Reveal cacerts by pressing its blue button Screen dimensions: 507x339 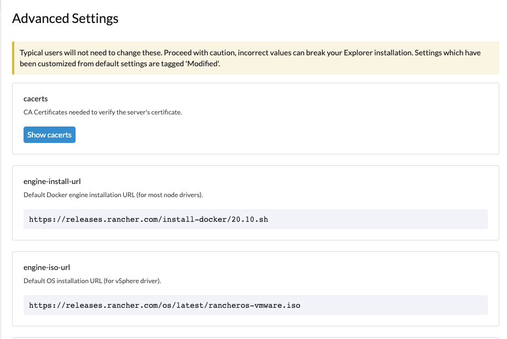point(49,134)
